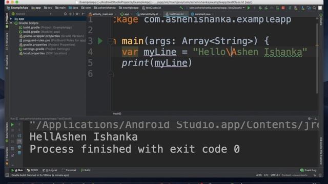Click src breadcrumb in navigation bar

48,8
